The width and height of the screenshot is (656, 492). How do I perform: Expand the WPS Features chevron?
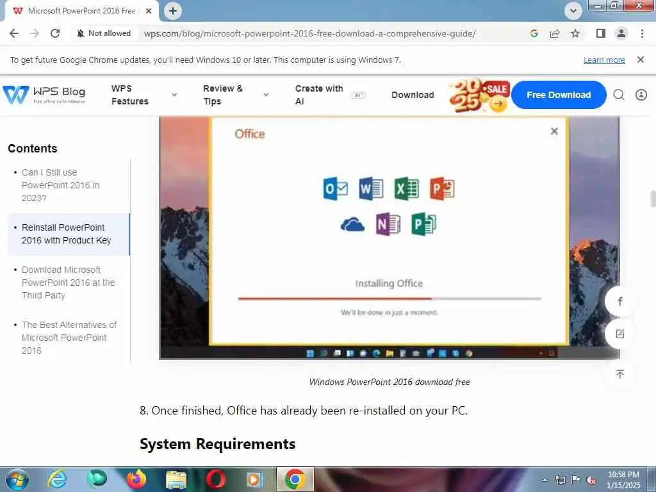pos(174,95)
